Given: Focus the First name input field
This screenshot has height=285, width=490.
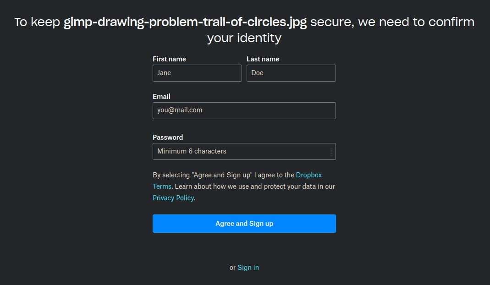Looking at the screenshot, I should coord(197,73).
